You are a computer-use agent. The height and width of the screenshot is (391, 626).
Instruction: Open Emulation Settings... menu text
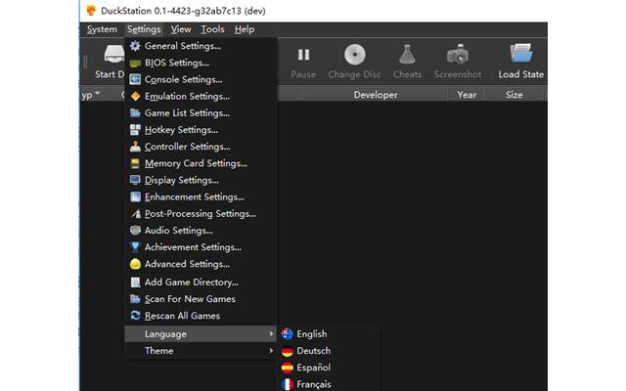click(x=187, y=96)
